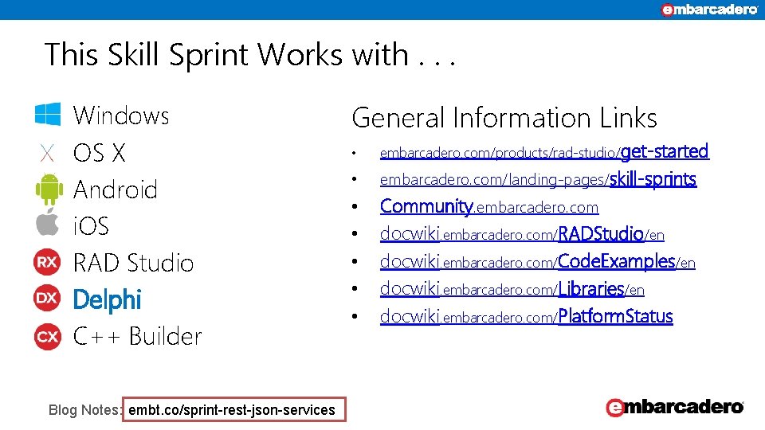Open the docwiki Libraries/en link
The width and height of the screenshot is (765, 430).
(x=512, y=289)
